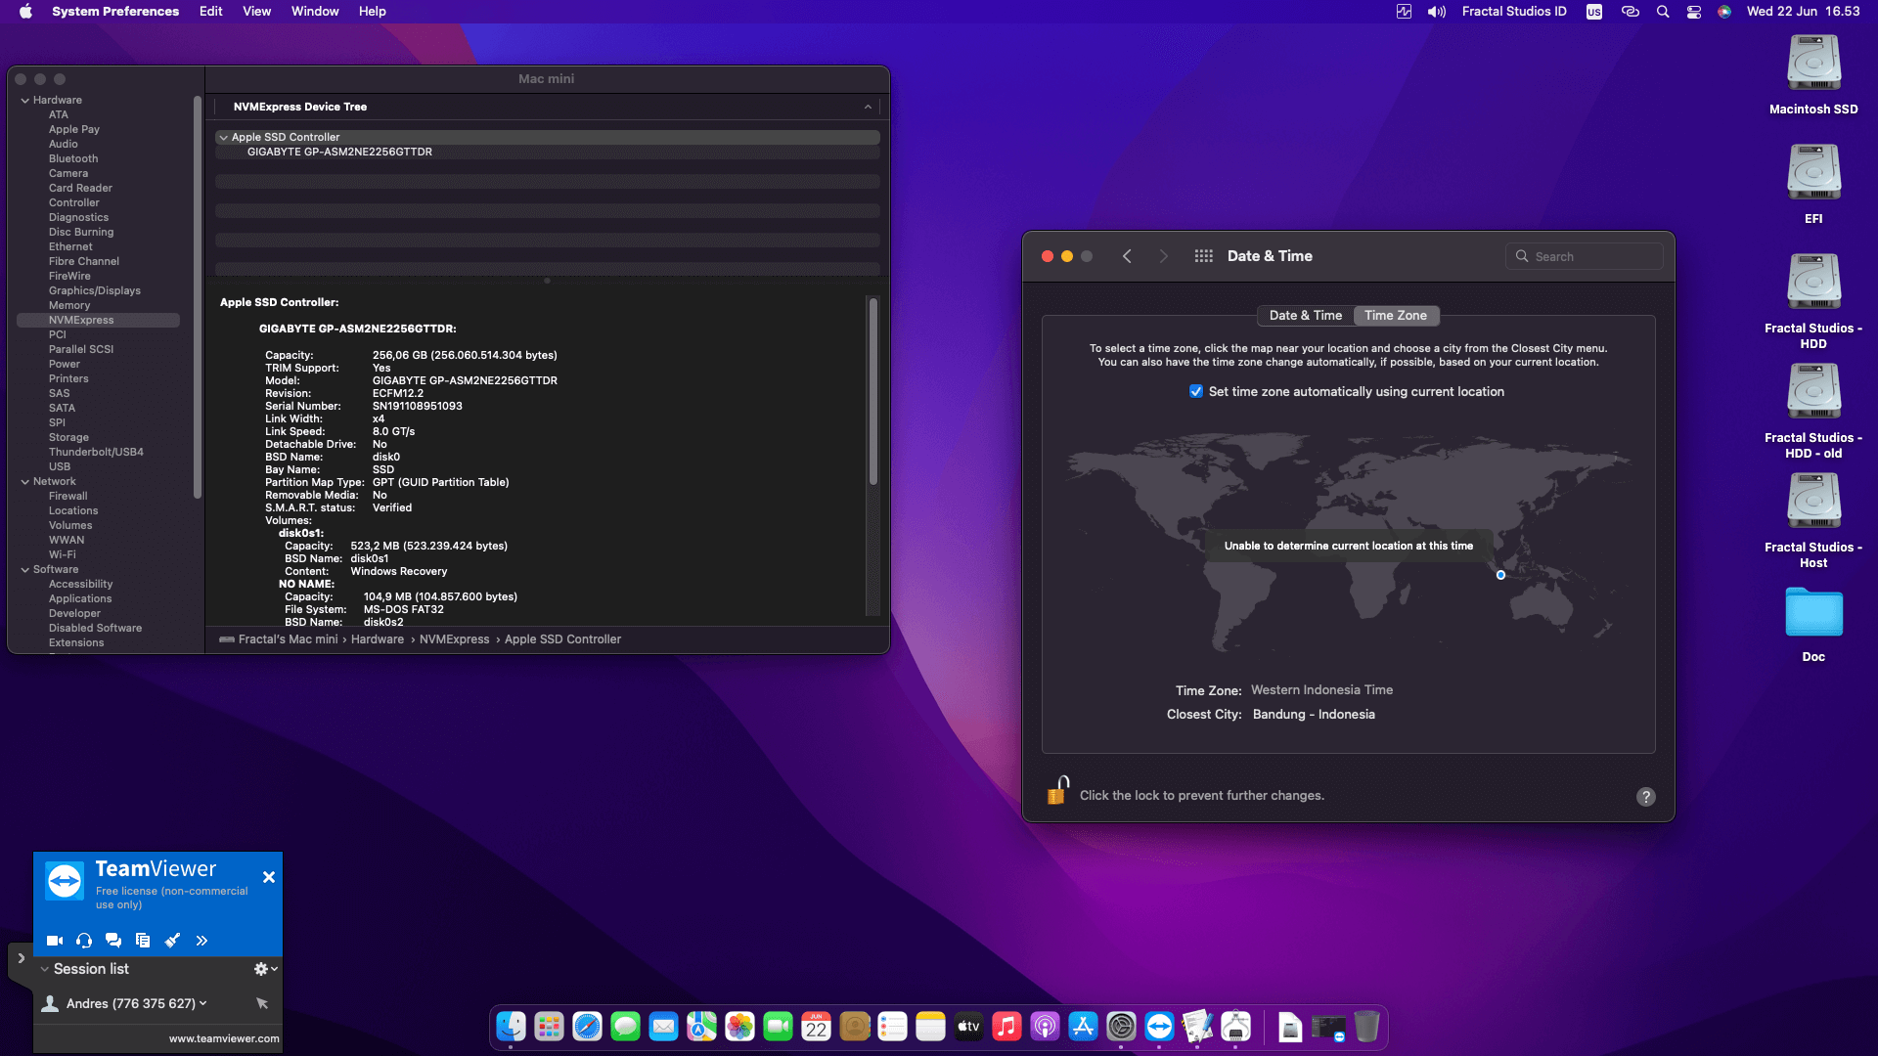Open Siri from menu bar
Image resolution: width=1878 pixels, height=1056 pixels.
tap(1724, 12)
